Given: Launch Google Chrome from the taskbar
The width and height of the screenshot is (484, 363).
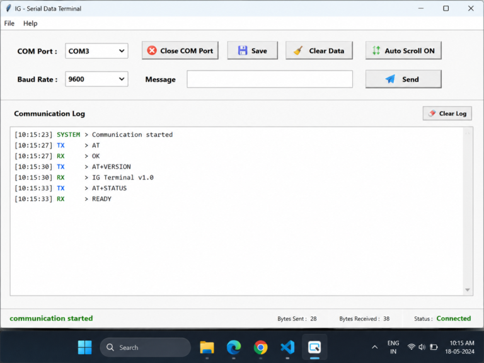Looking at the screenshot, I should [260, 347].
